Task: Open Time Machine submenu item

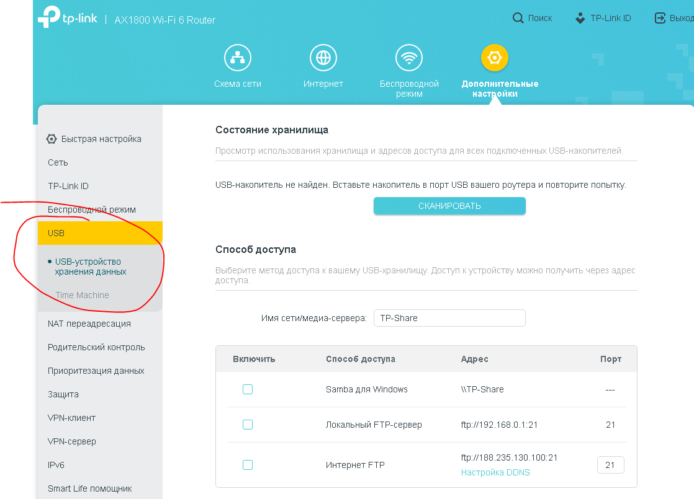Action: tap(82, 295)
